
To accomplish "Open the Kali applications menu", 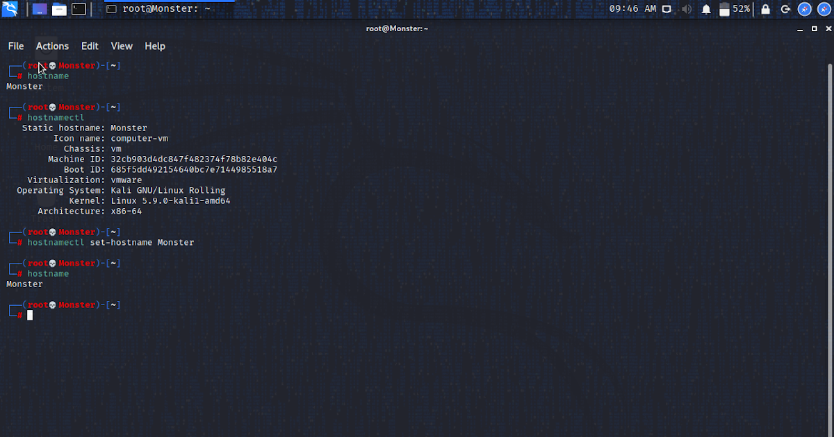I will [9, 9].
